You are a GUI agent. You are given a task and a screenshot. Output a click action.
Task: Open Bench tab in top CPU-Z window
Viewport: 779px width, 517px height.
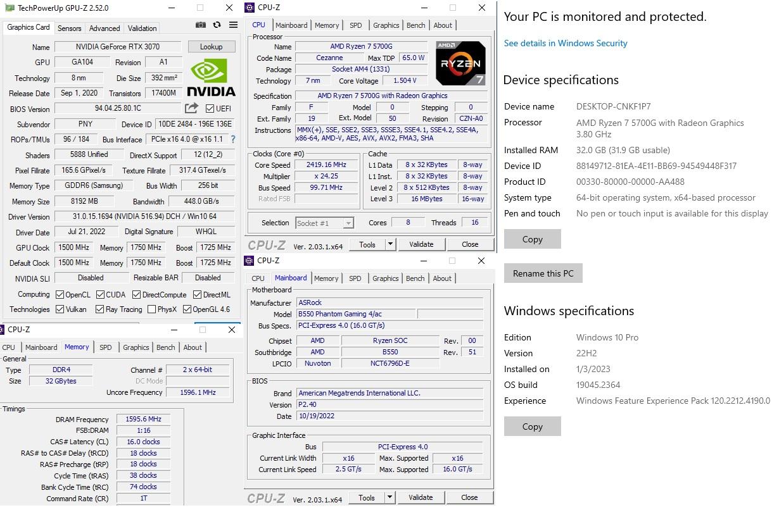(416, 25)
